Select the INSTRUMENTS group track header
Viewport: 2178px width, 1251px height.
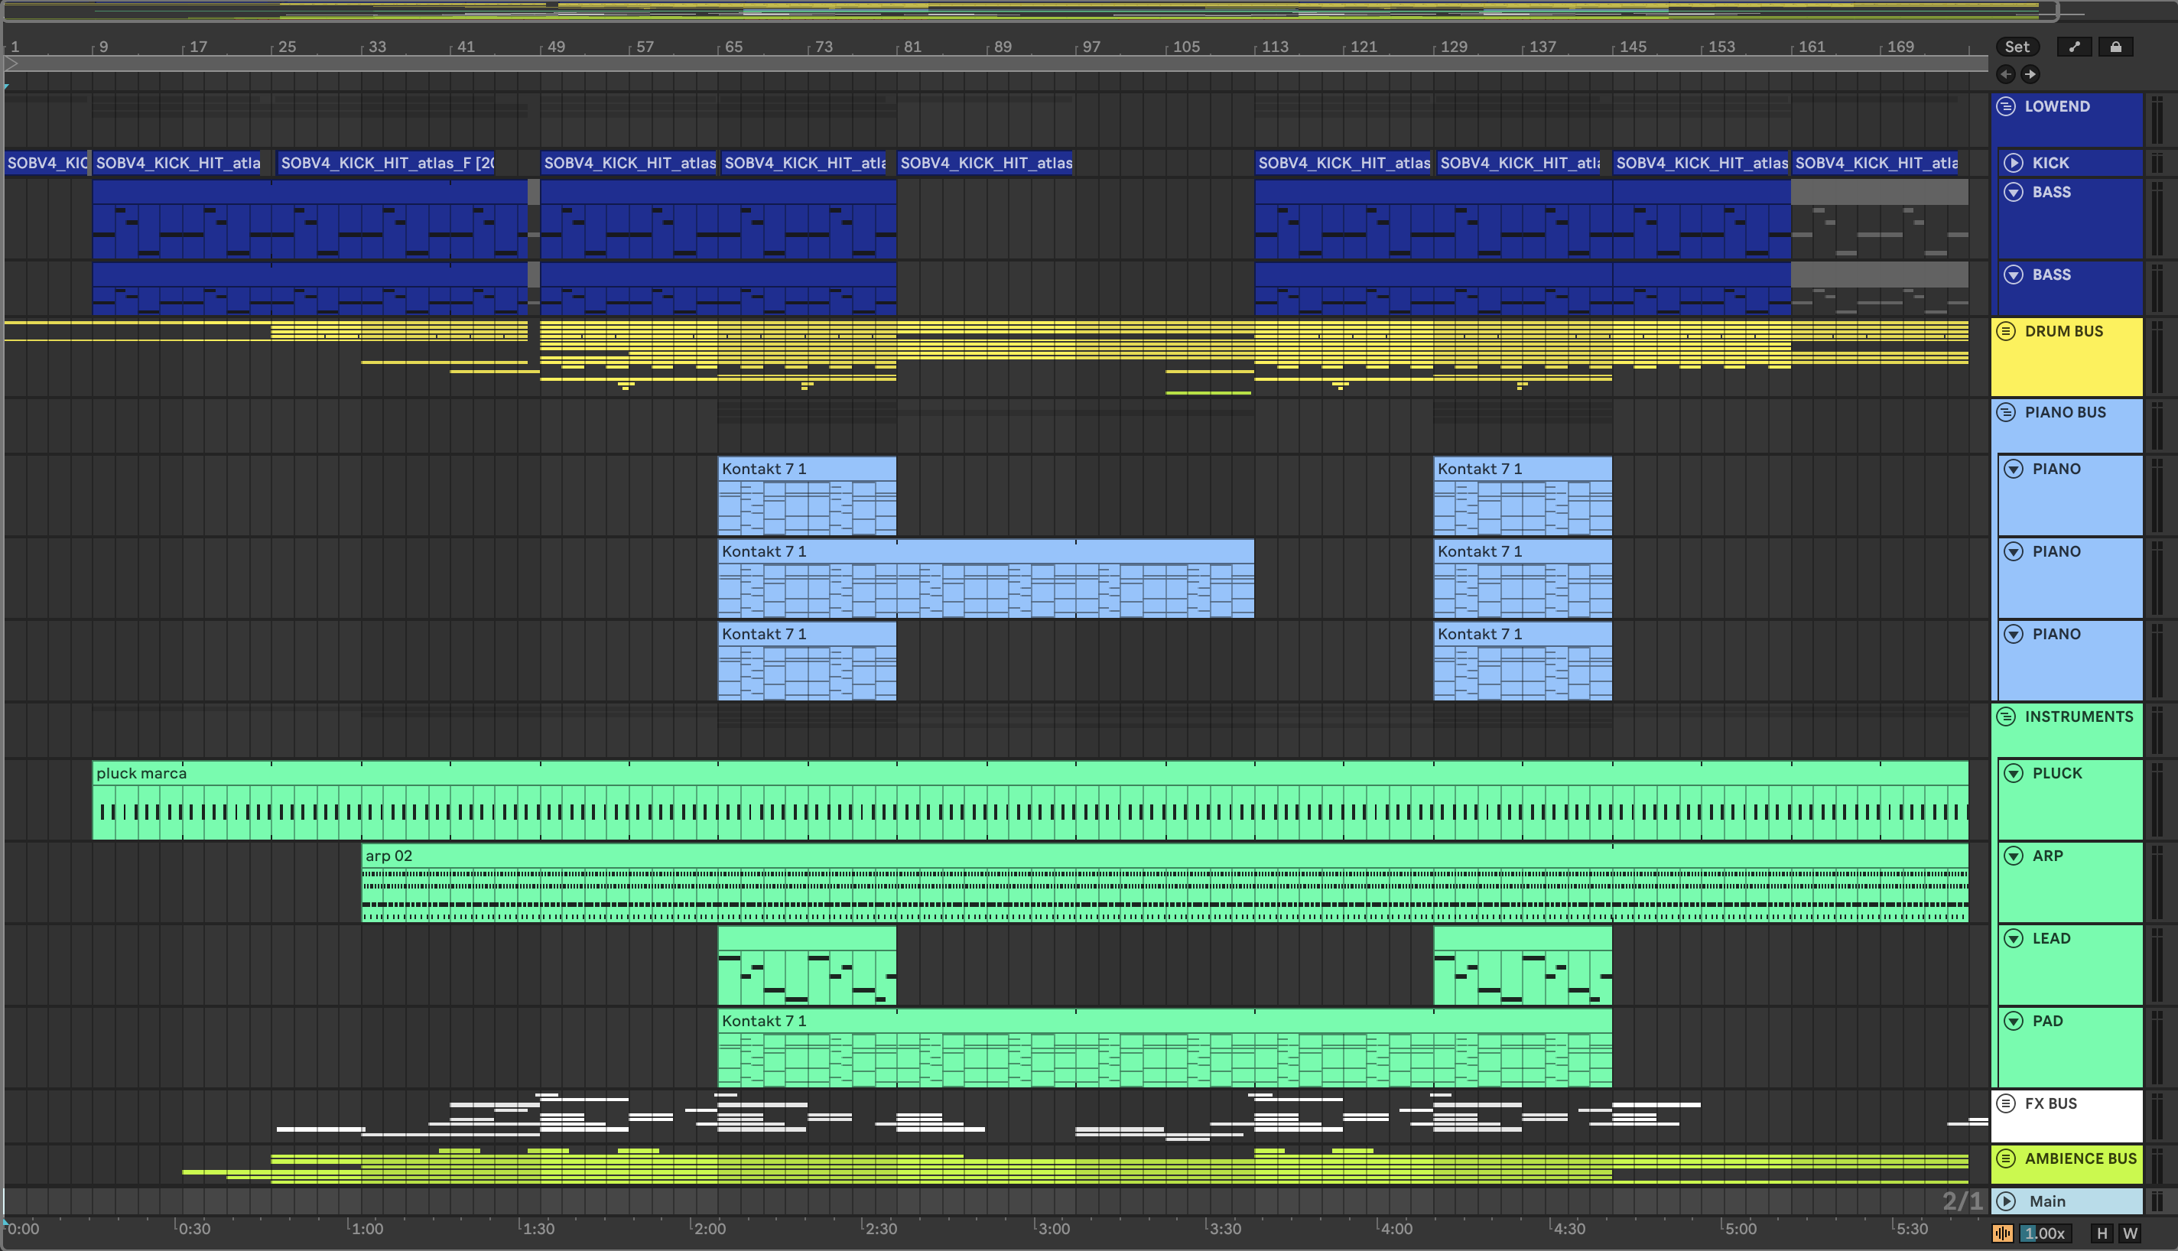(2079, 716)
